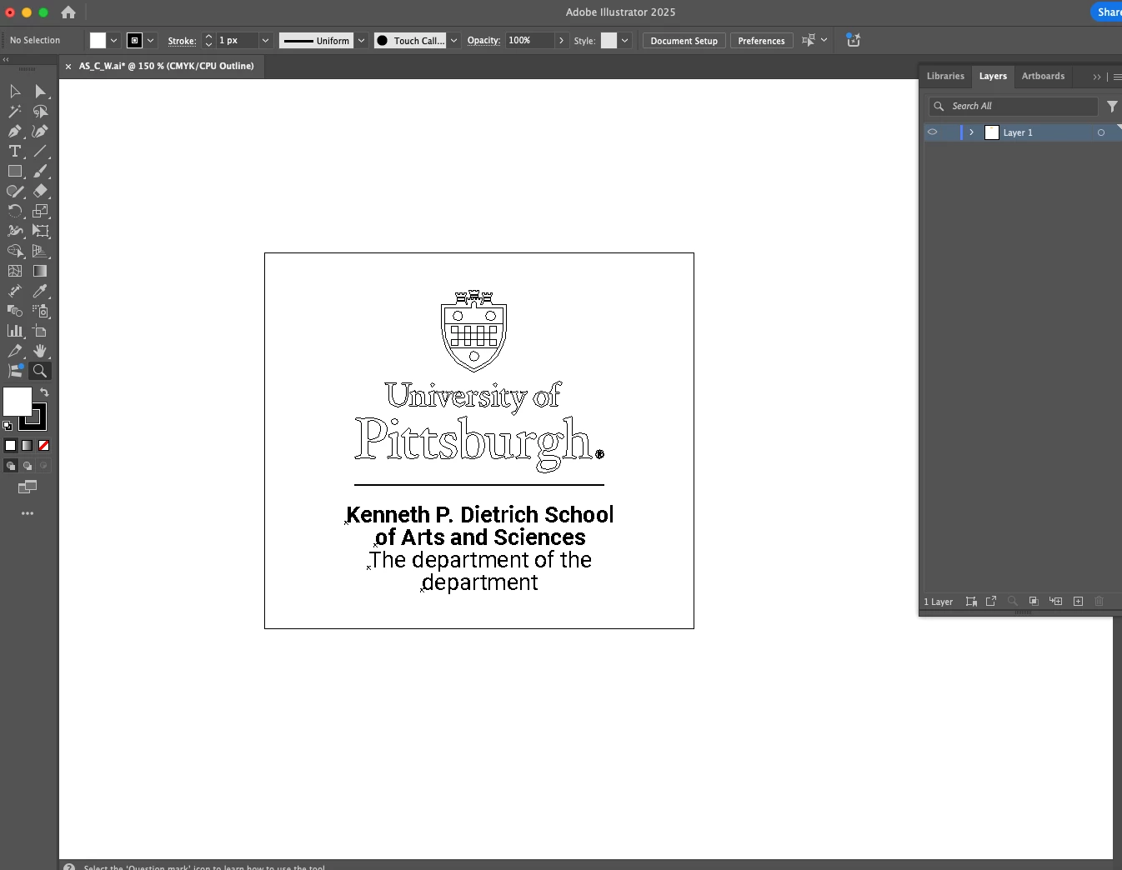Image resolution: width=1122 pixels, height=870 pixels.
Task: Select the Magic Wand tool
Action: click(x=15, y=111)
